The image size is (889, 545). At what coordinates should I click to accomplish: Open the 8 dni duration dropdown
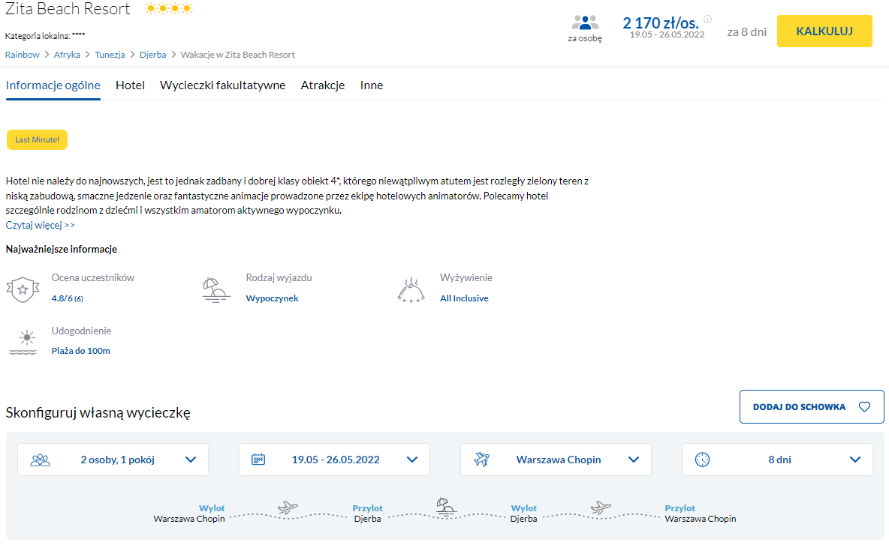855,460
